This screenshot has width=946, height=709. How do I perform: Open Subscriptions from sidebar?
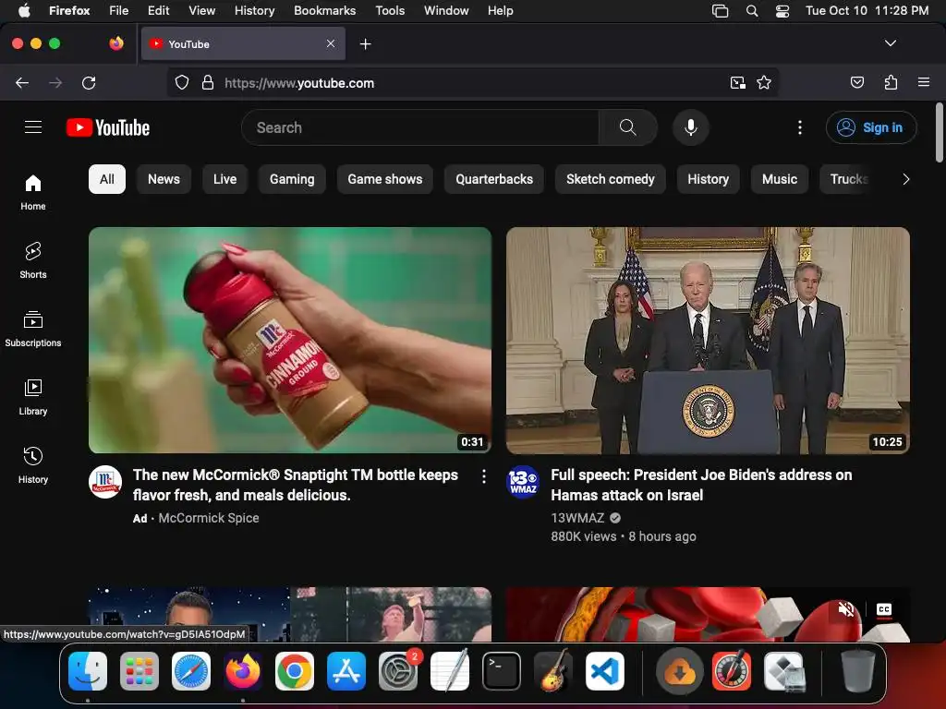[x=33, y=329]
